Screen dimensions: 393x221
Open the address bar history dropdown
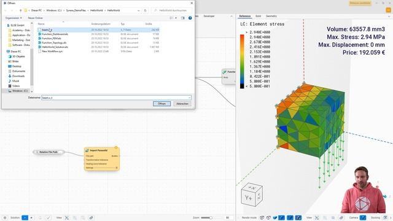[139, 10]
